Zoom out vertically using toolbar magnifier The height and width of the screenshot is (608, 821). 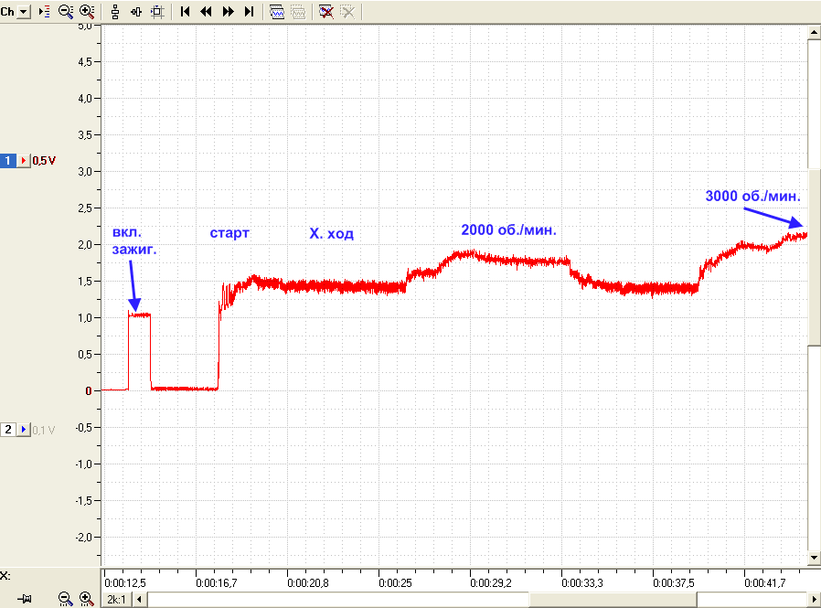click(x=66, y=12)
